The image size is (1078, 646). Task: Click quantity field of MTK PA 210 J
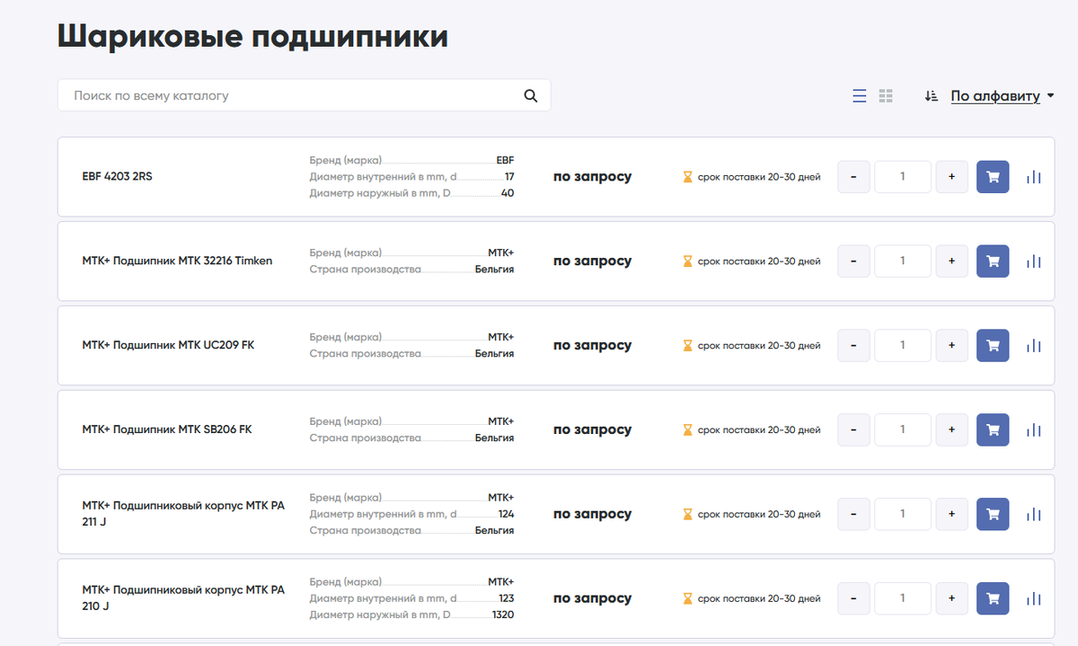click(903, 598)
